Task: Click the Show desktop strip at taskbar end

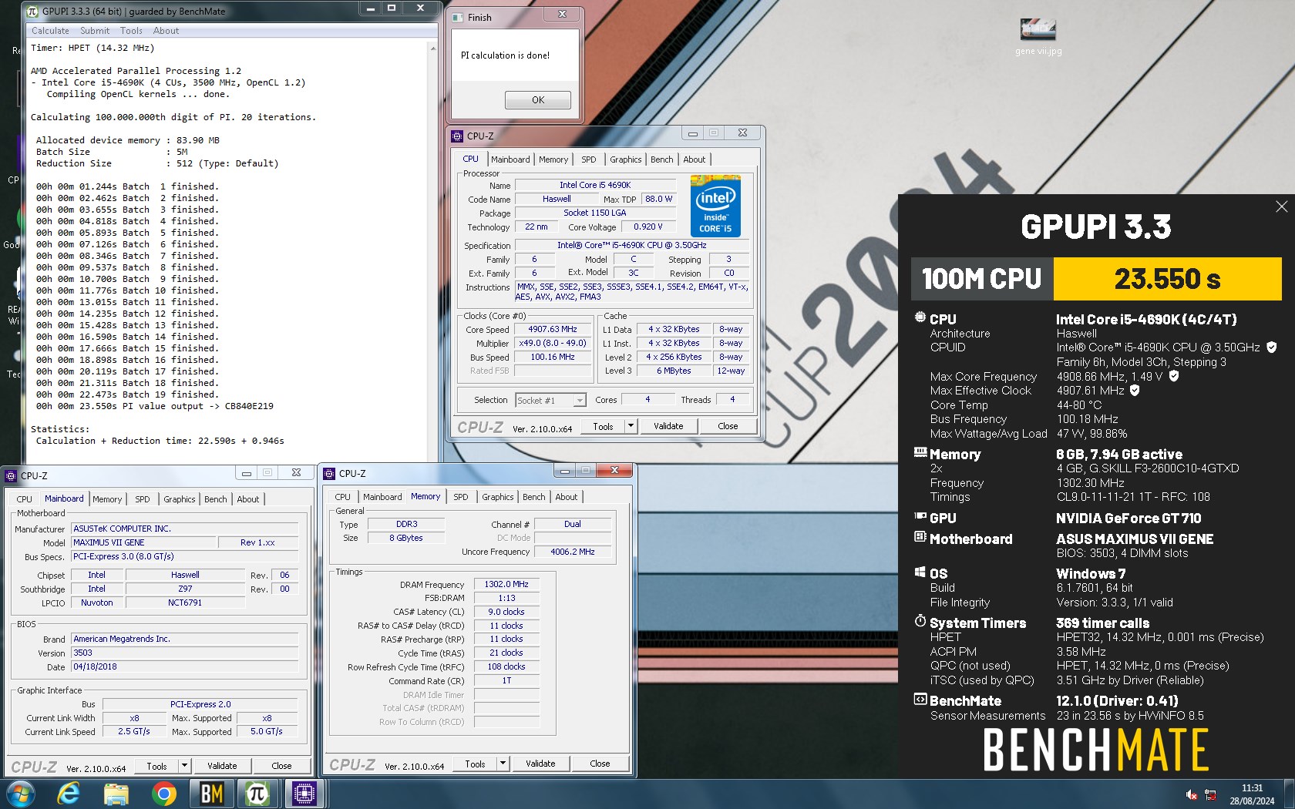Action: pos(1289,794)
